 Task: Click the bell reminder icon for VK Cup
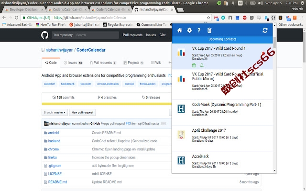tap(202, 65)
